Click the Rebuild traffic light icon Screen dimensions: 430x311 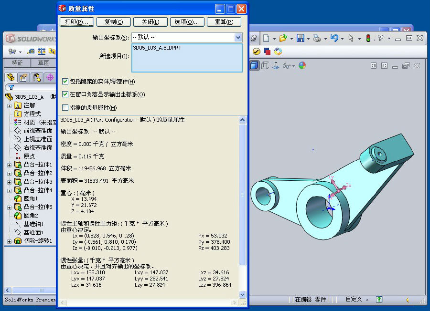368,38
